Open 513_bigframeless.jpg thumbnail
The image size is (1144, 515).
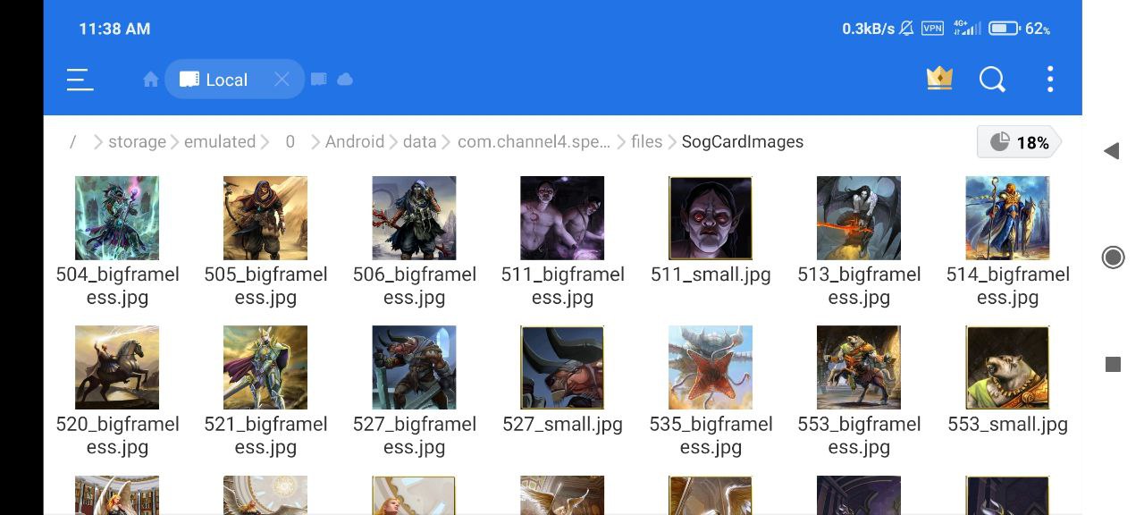(859, 218)
